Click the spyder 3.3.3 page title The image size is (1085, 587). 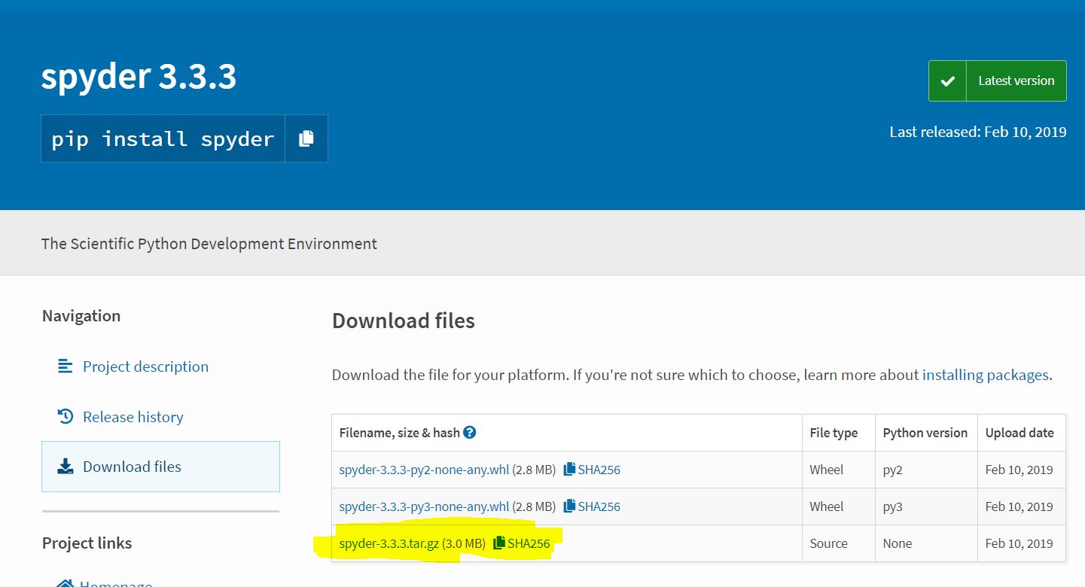(139, 77)
